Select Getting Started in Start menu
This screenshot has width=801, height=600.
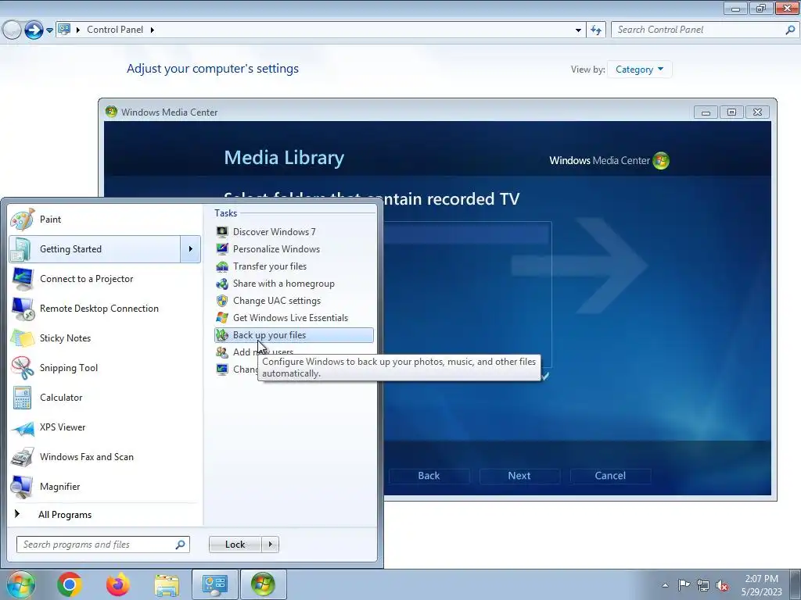pos(95,249)
